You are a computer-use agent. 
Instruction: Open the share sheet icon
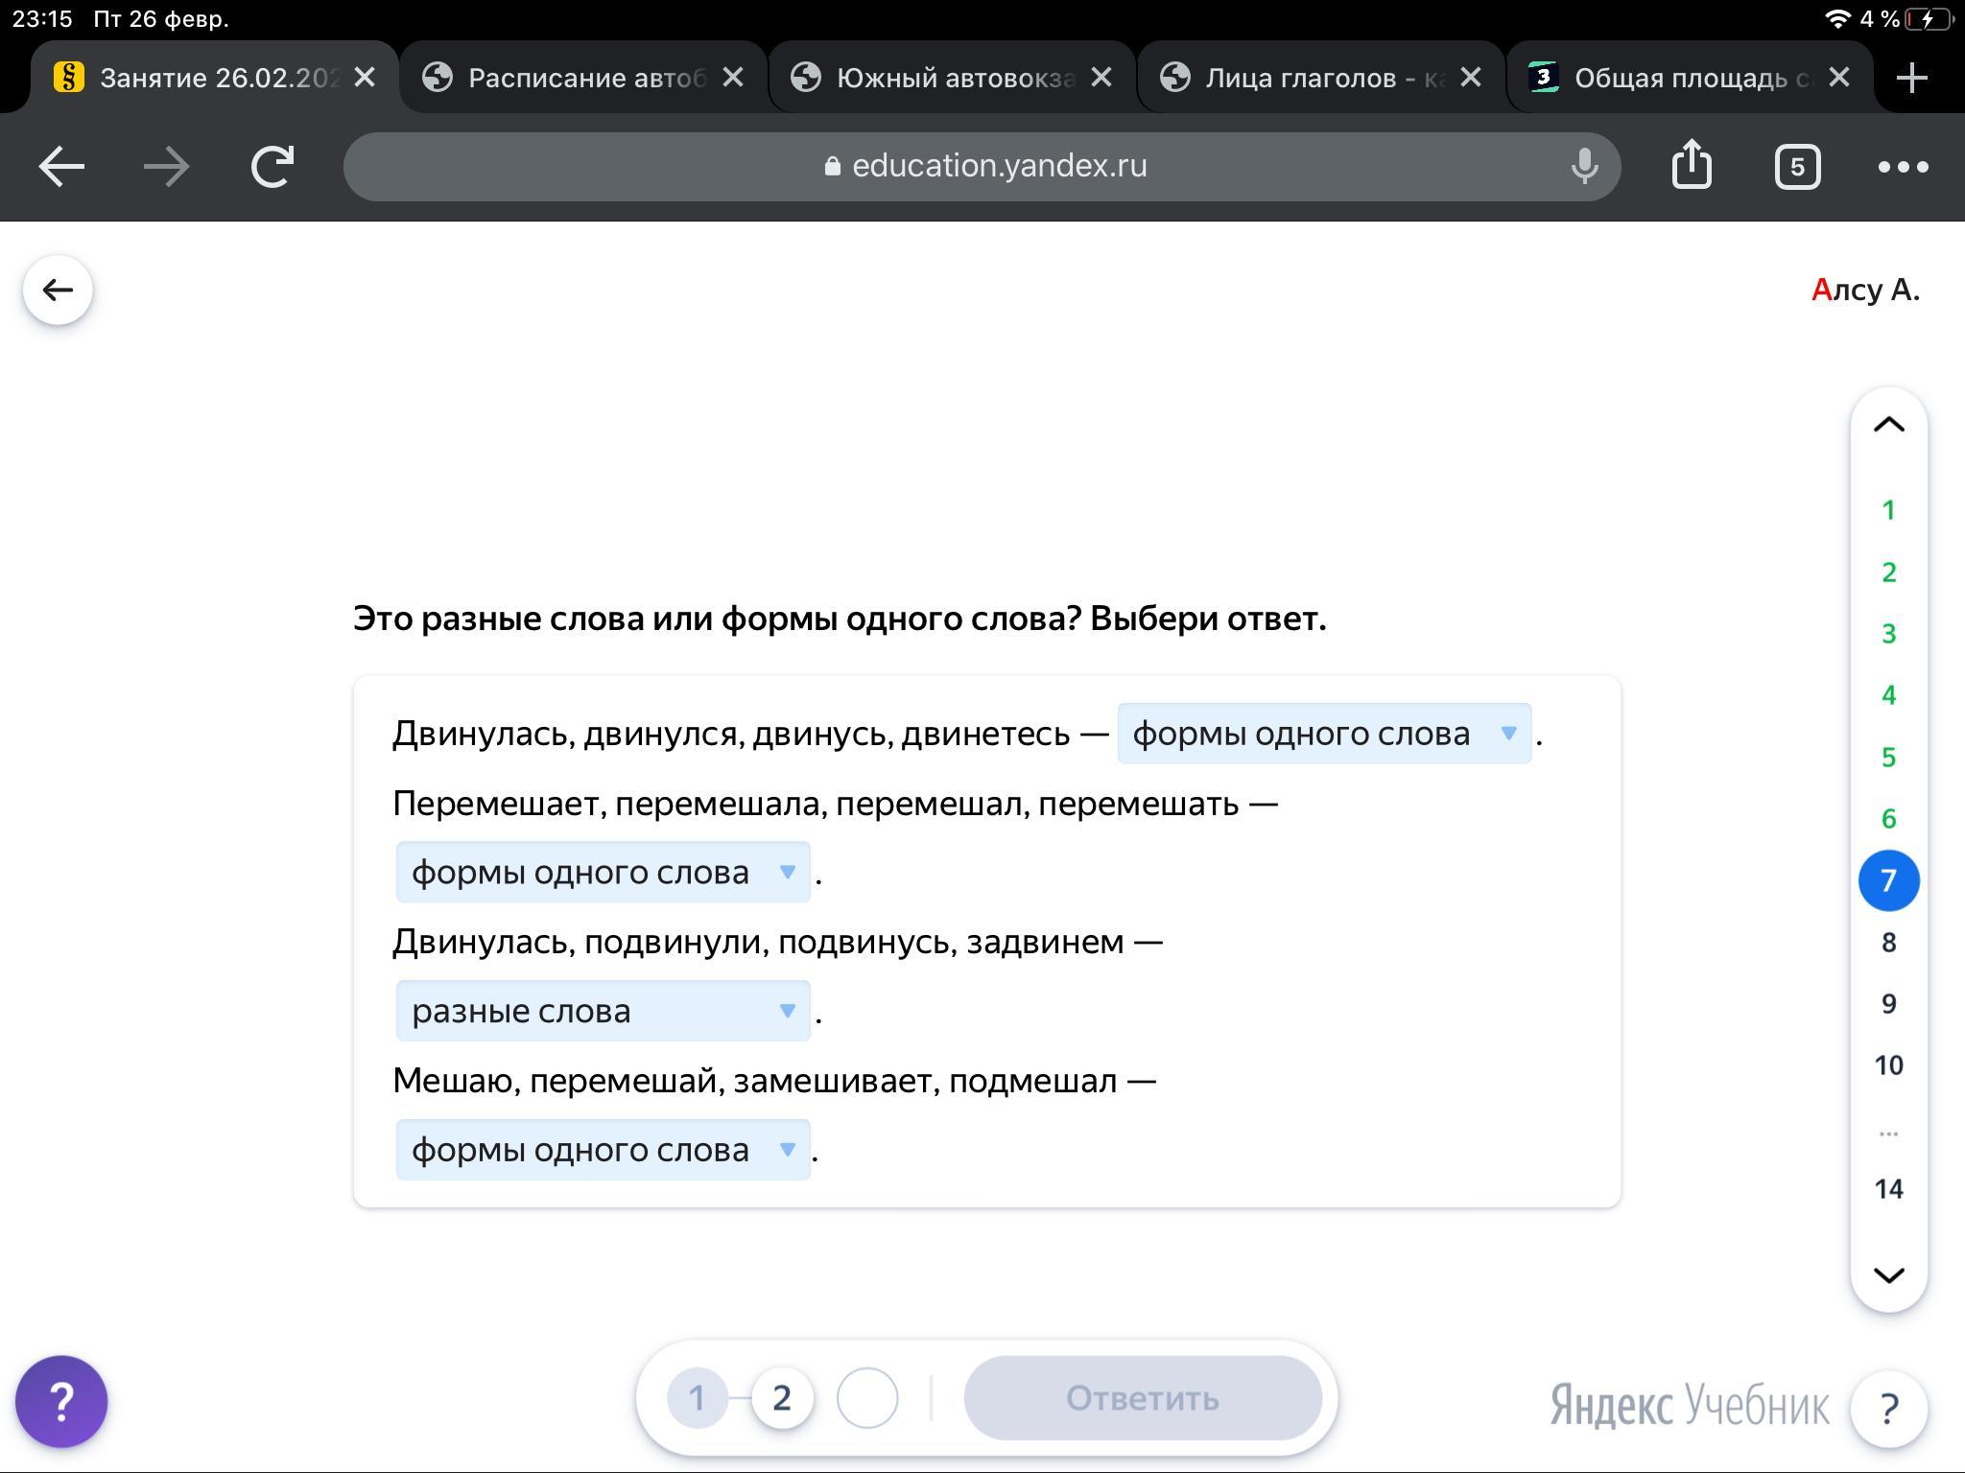(x=1691, y=165)
